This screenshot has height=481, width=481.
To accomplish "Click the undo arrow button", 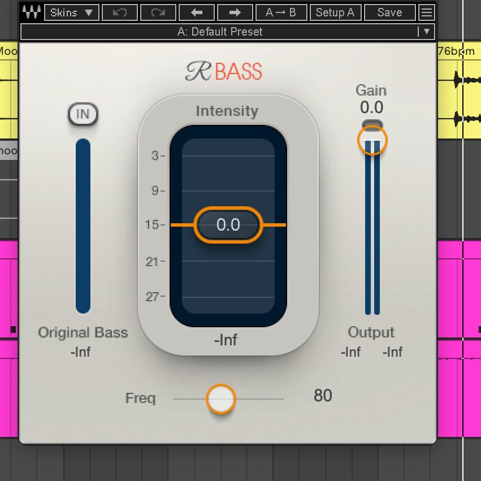I will point(120,12).
